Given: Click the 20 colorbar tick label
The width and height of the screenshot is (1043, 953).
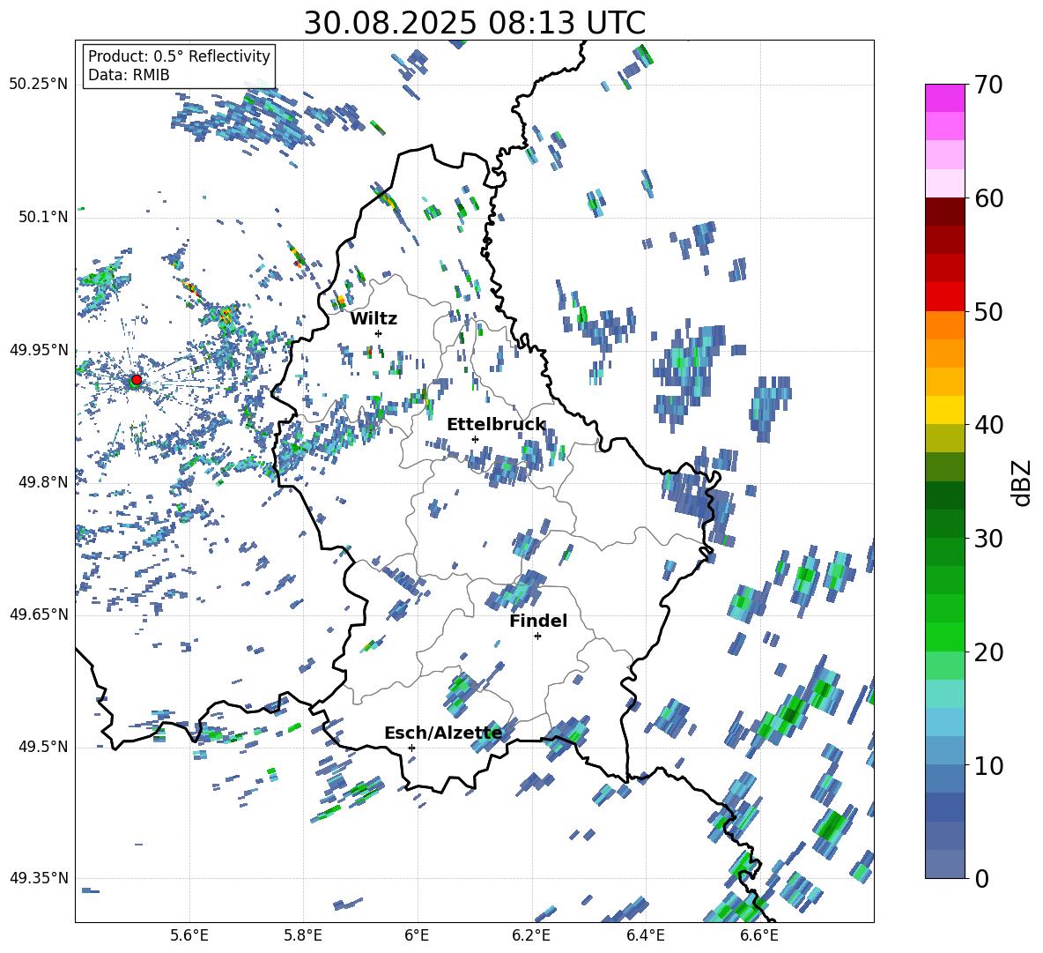Looking at the screenshot, I should pyautogui.click(x=988, y=652).
